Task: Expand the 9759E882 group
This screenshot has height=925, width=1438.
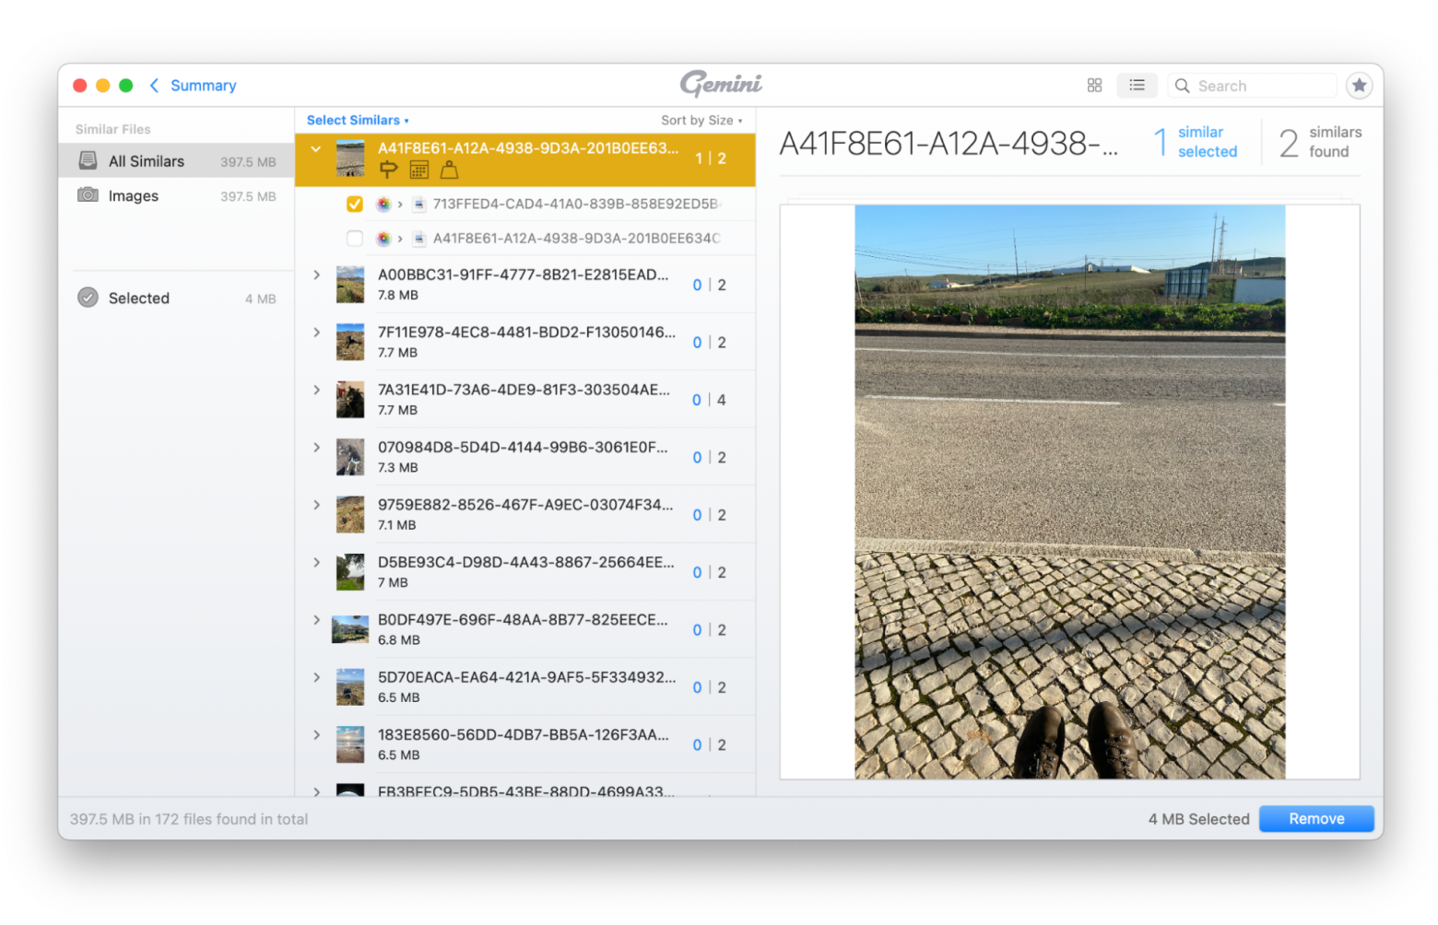Action: [316, 506]
